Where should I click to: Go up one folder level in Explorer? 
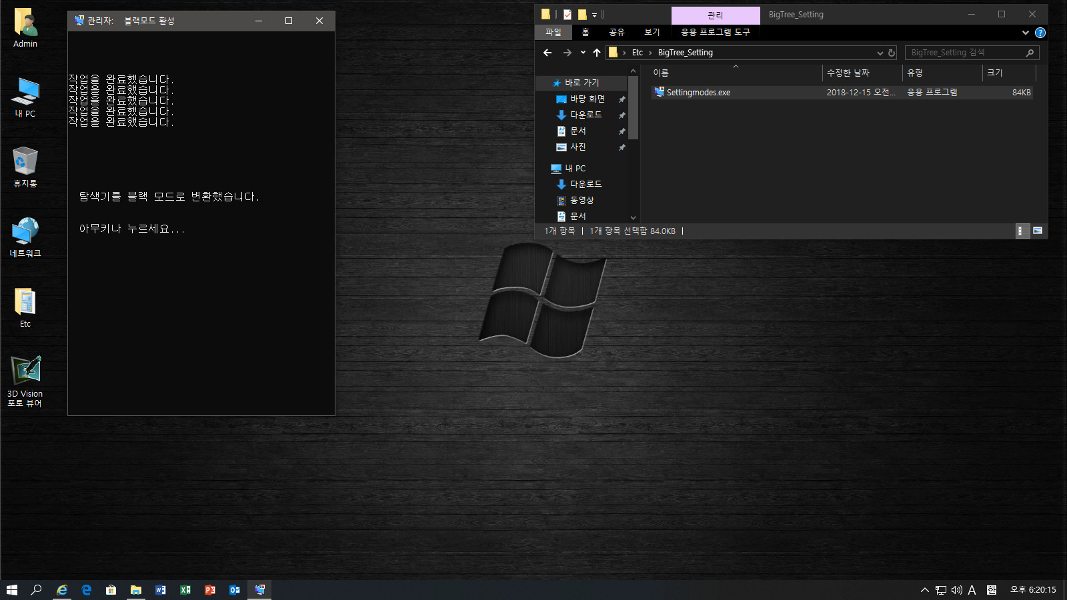click(597, 53)
